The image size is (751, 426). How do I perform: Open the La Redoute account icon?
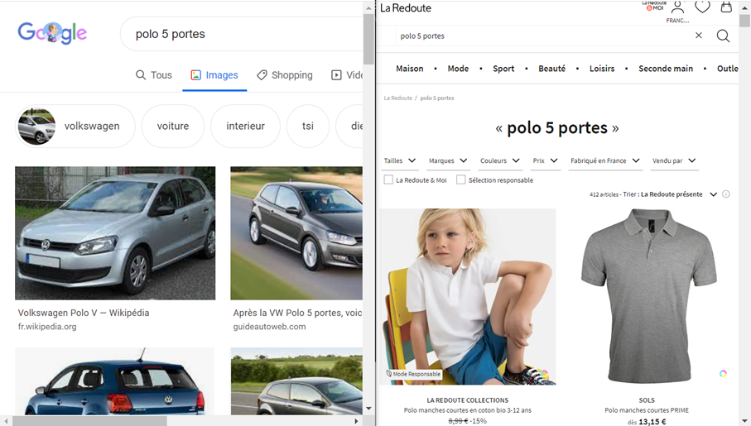tap(677, 7)
